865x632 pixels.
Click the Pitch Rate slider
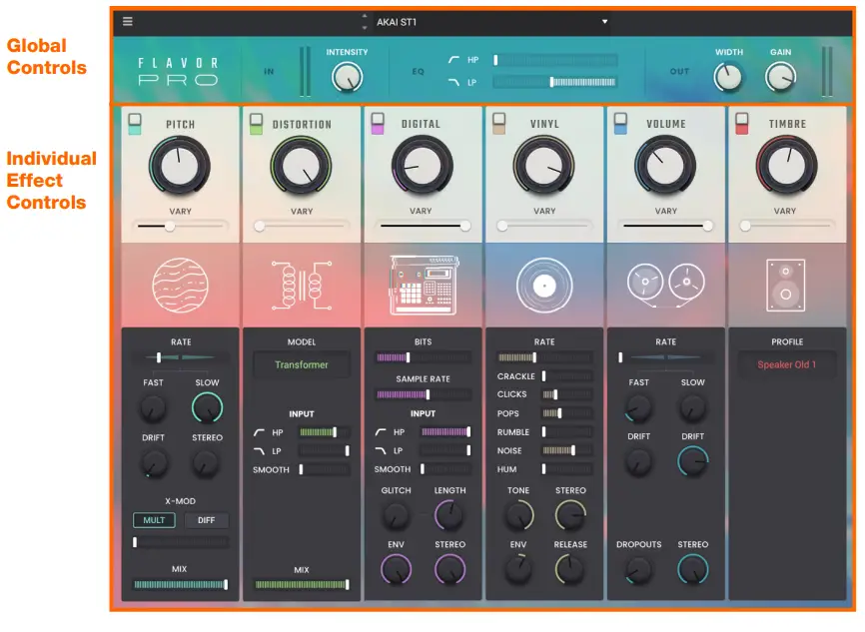click(180, 357)
